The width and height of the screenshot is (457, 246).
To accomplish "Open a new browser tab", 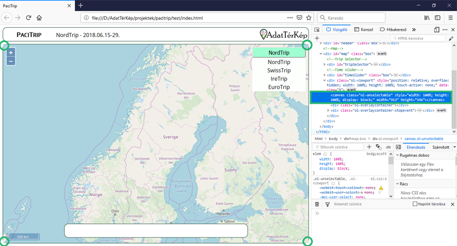I will tap(81, 5).
